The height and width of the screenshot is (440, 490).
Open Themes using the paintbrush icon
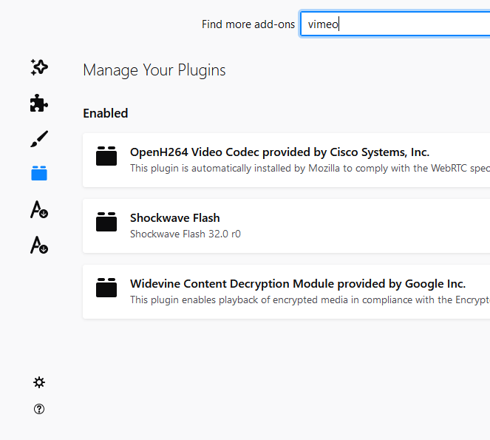(x=39, y=139)
